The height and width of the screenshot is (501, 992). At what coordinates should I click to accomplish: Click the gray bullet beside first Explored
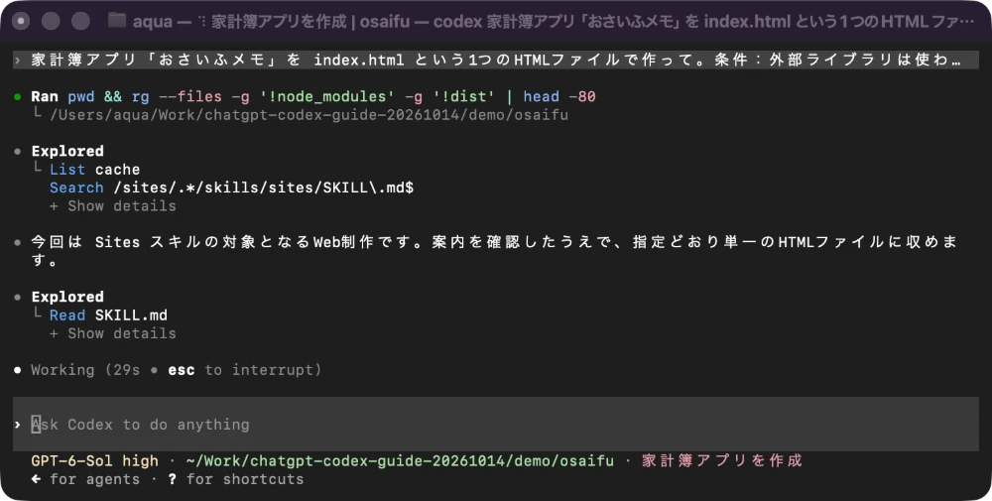point(18,151)
